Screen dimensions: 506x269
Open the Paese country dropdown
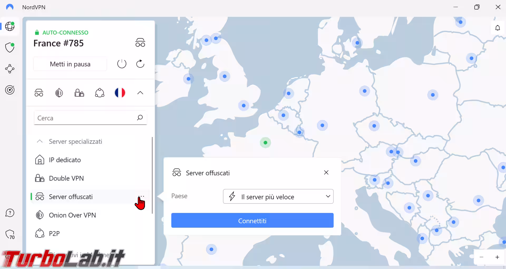click(278, 196)
